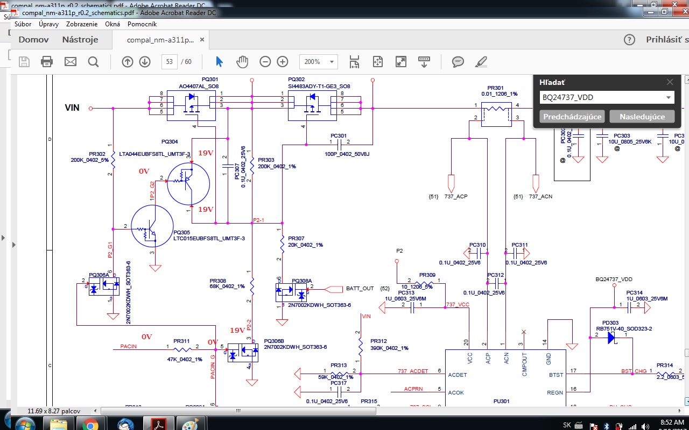This screenshot has width=689, height=430.
Task: Zoom in with the plus icon
Action: [x=283, y=62]
